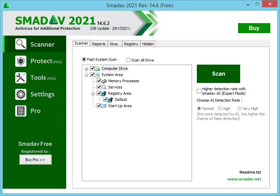Expand the Computer Drive tree node
The width and height of the screenshot is (280, 196).
click(x=86, y=69)
